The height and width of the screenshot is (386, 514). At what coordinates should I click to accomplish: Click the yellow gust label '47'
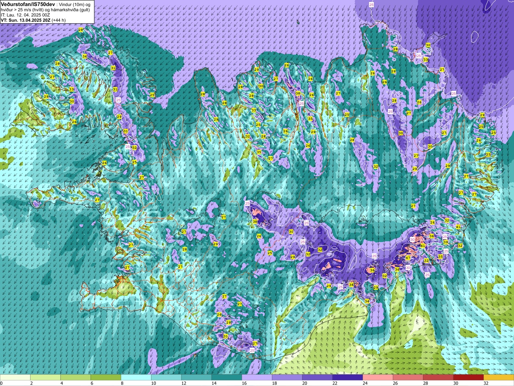pos(408,258)
